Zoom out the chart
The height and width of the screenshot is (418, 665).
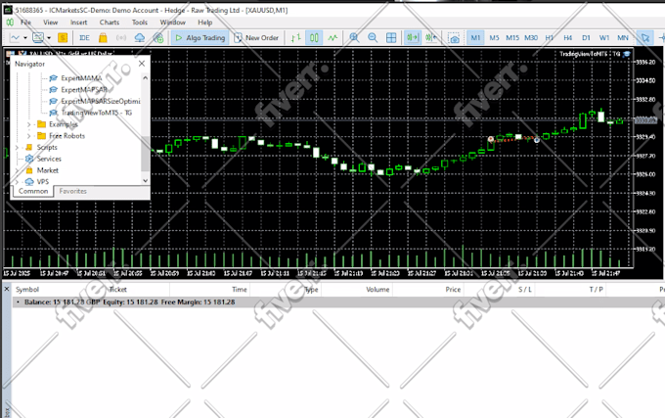[x=373, y=38]
